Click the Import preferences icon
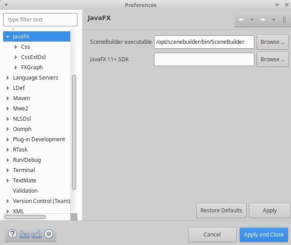 point(24,234)
